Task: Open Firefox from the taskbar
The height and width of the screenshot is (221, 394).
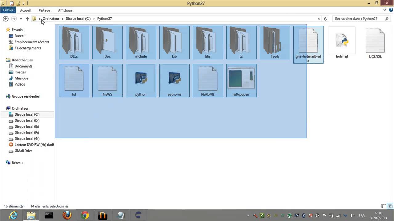Action: click(x=67, y=215)
